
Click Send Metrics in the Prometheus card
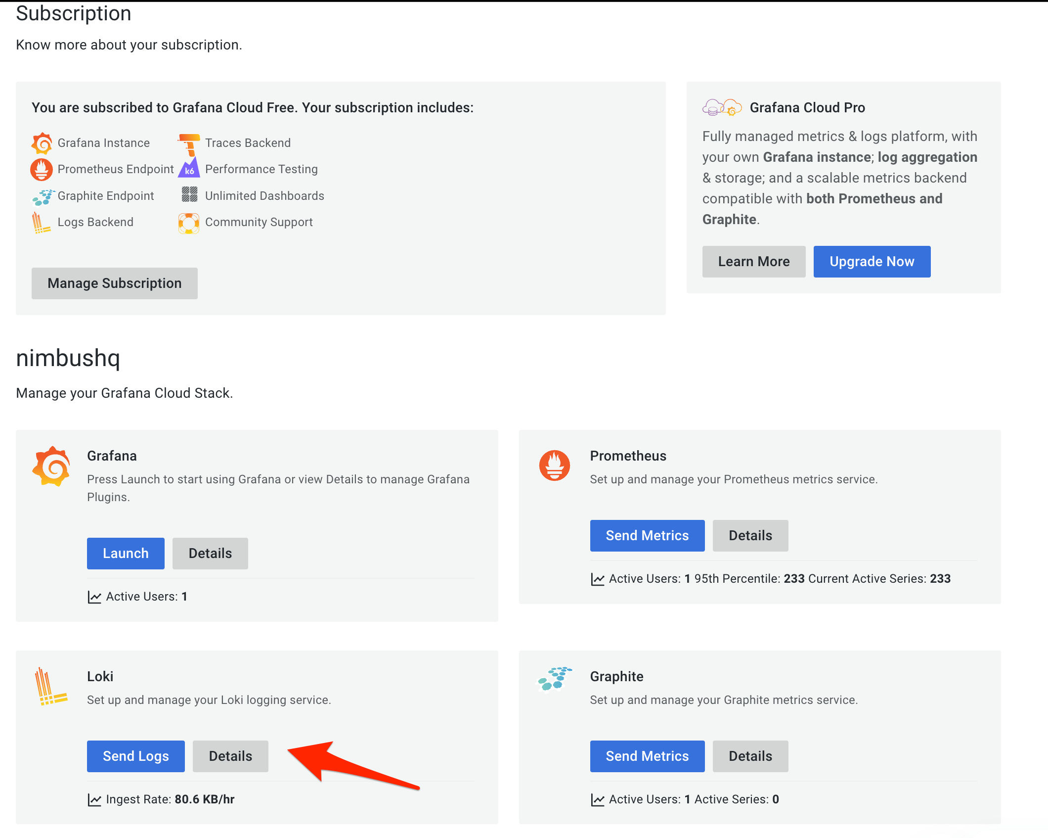pyautogui.click(x=647, y=536)
